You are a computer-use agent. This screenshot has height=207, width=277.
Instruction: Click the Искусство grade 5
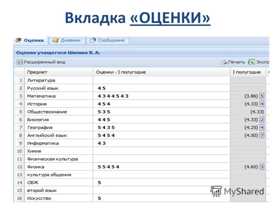[99, 198]
